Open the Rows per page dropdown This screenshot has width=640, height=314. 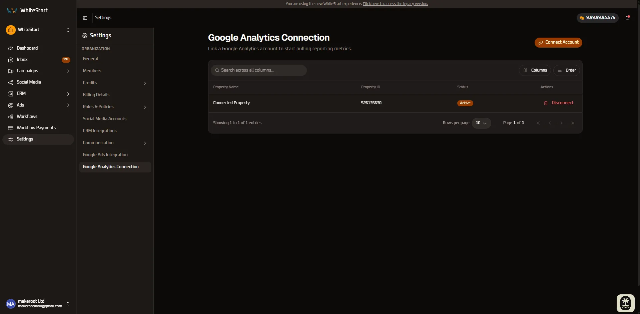481,123
